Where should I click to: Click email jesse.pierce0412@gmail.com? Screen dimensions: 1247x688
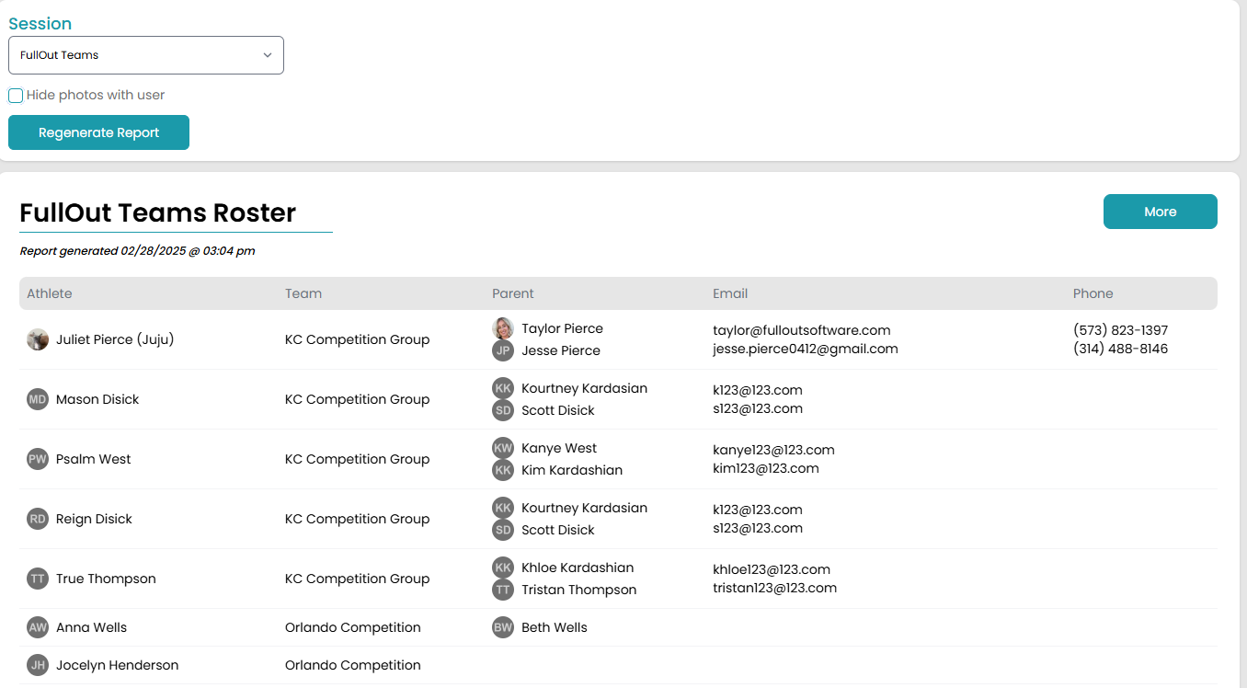806,349
